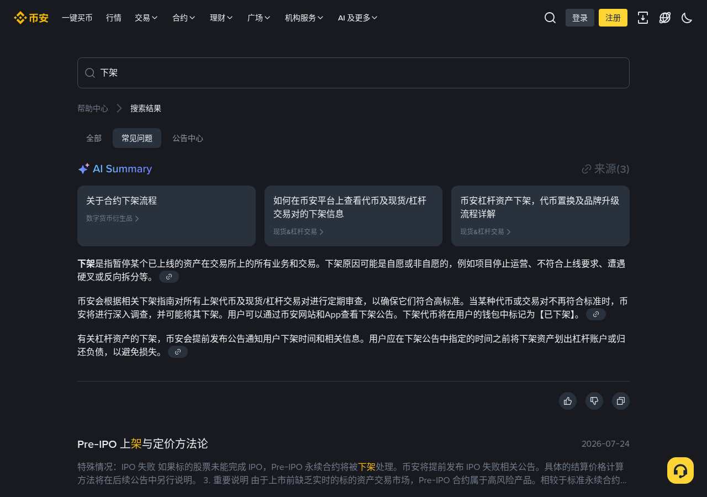This screenshot has height=497, width=707.
Task: Click the Binance 币安 logo
Action: click(x=31, y=18)
